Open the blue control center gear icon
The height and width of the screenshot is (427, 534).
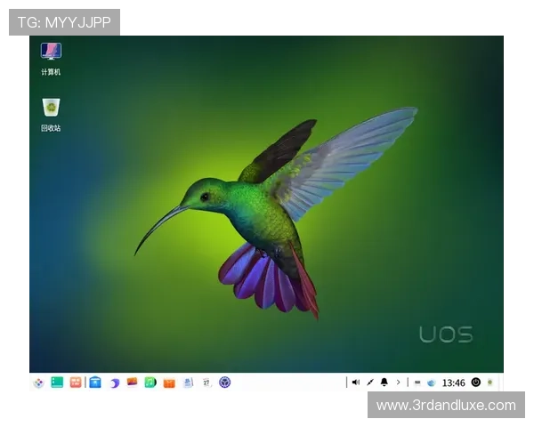224,383
